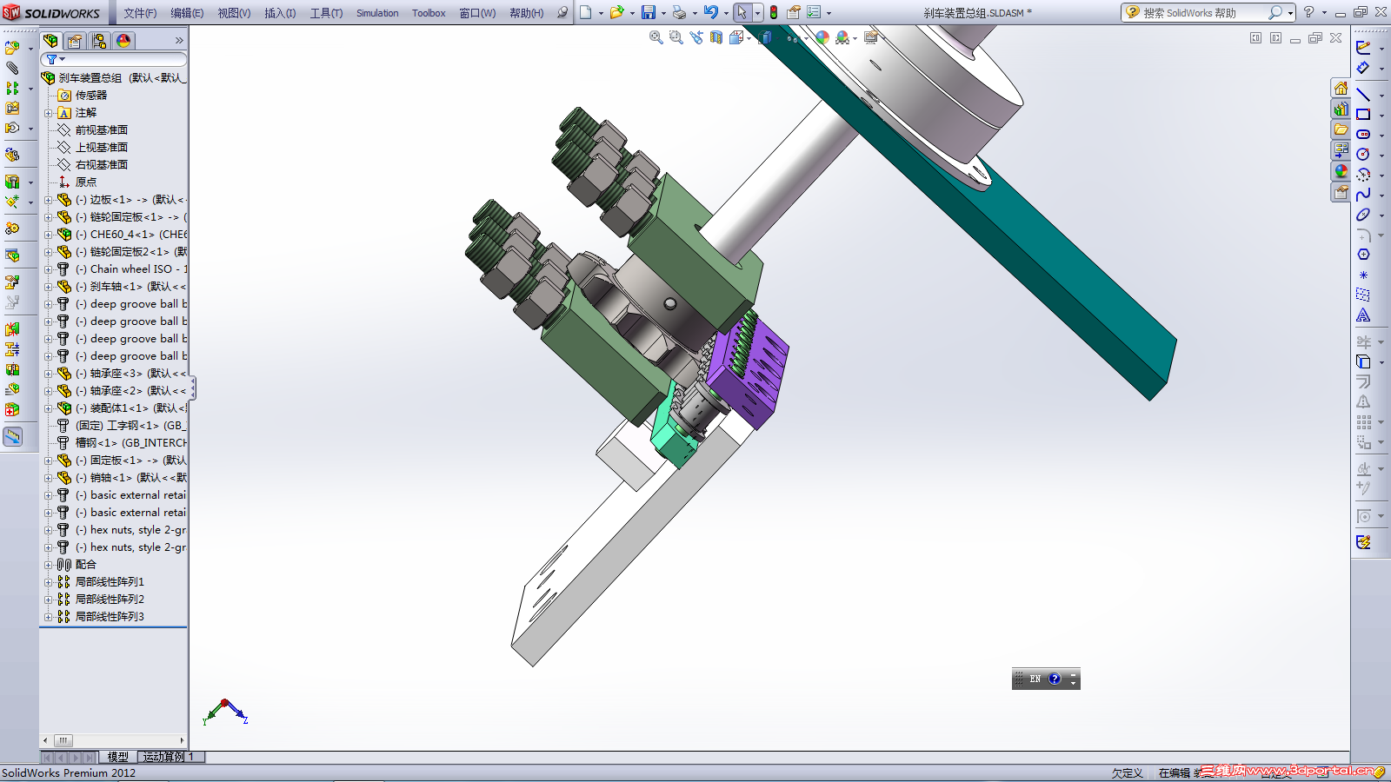Open the Toolbox menu
This screenshot has height=782, width=1391.
coord(429,13)
